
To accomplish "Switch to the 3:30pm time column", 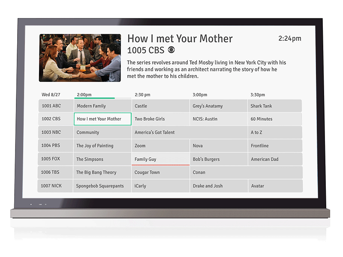I will click(257, 95).
